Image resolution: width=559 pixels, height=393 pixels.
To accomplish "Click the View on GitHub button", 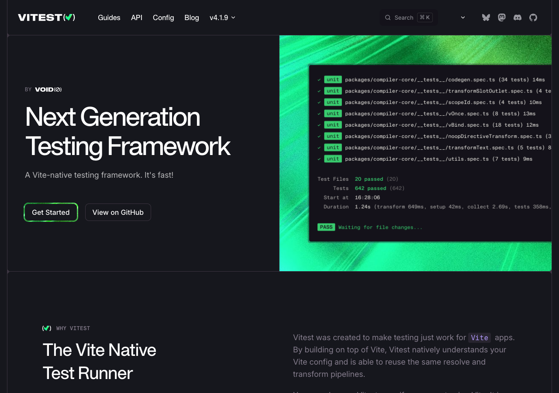I will [x=118, y=212].
